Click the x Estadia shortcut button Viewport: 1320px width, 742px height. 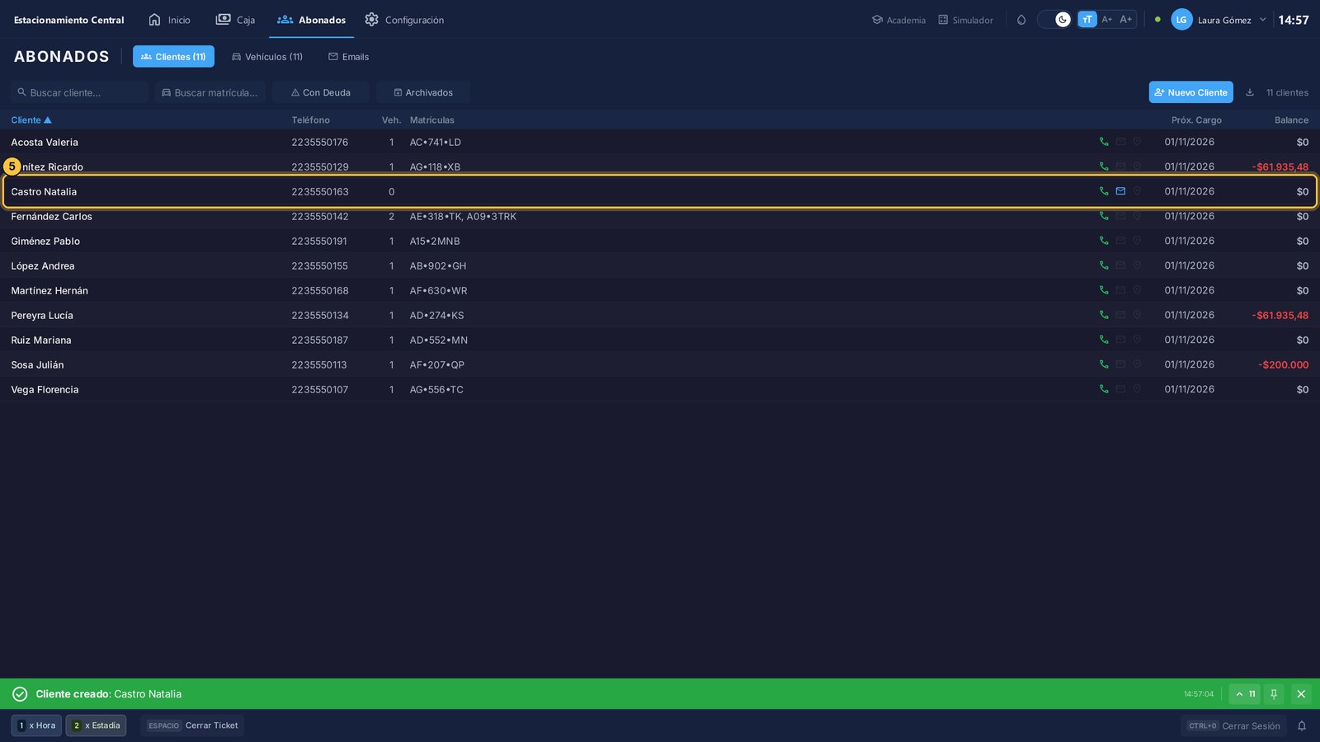pos(96,726)
